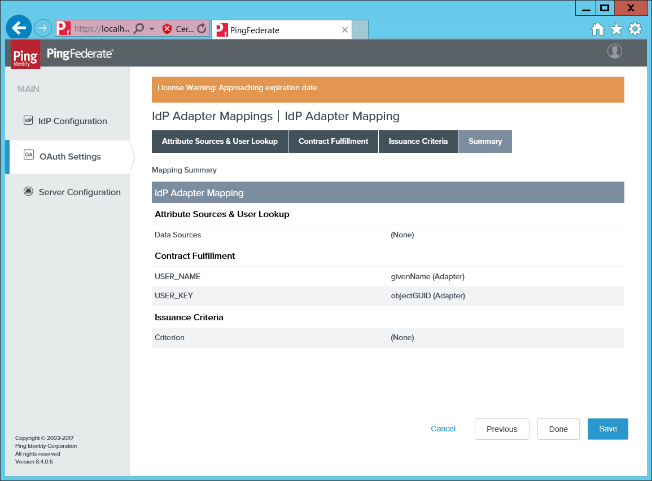
Task: Click the browser back arrow button
Action: (x=19, y=28)
